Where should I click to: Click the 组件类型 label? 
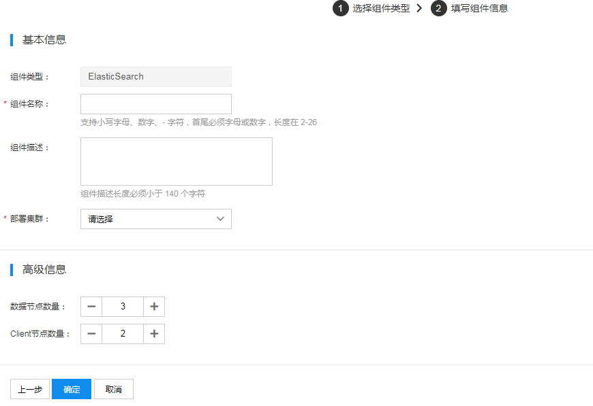[x=29, y=77]
